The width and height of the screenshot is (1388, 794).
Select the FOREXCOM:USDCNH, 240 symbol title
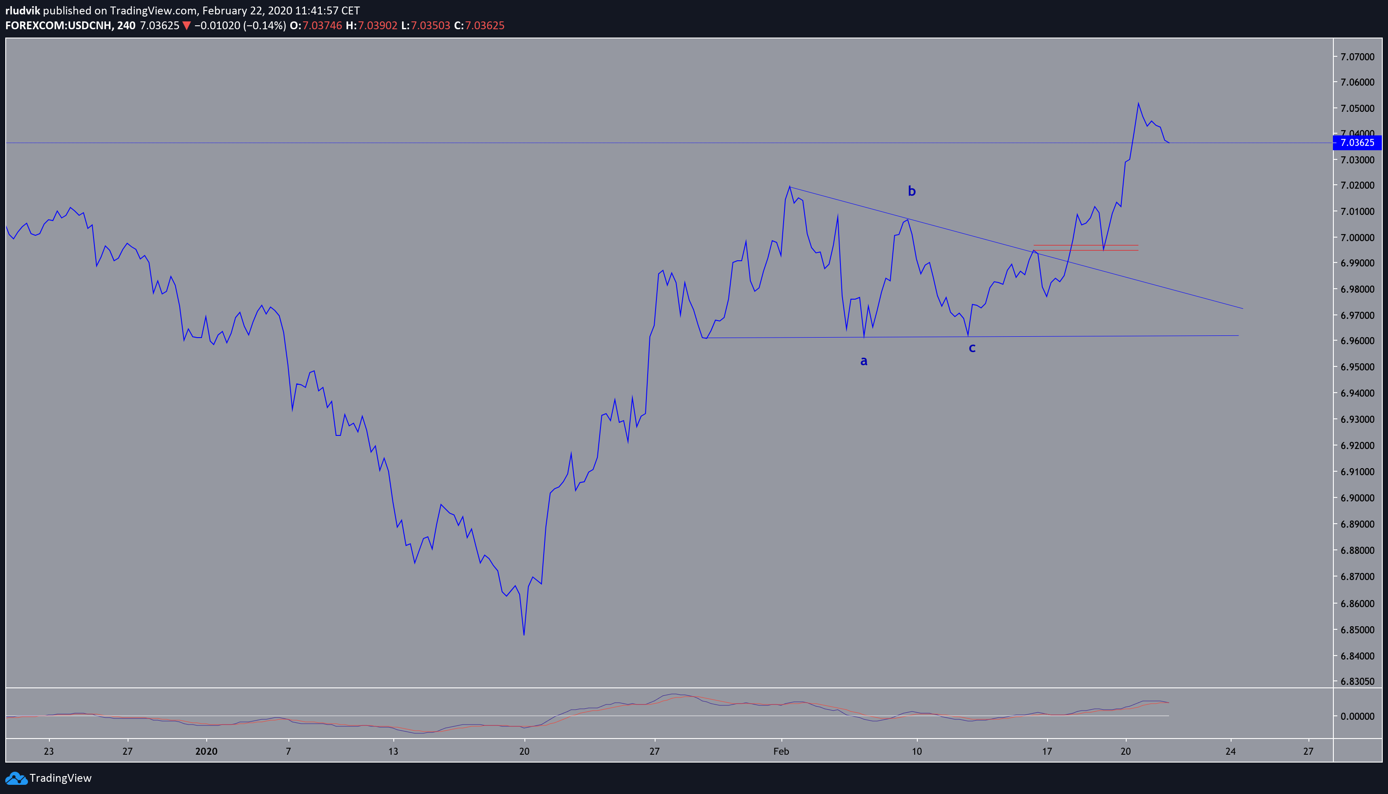tap(70, 26)
